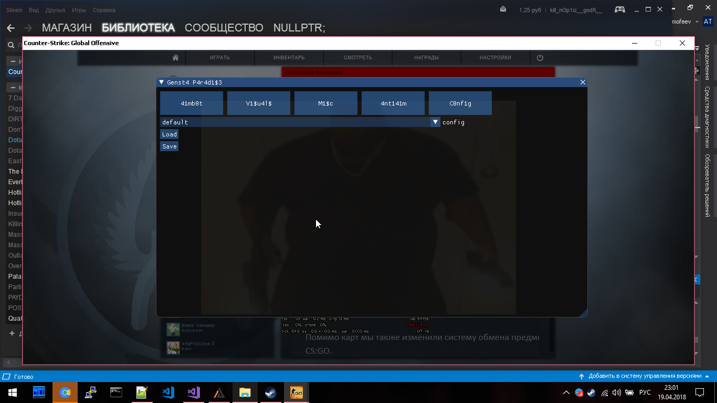Save the current config
Screen dimensions: 717x403
[x=170, y=146]
